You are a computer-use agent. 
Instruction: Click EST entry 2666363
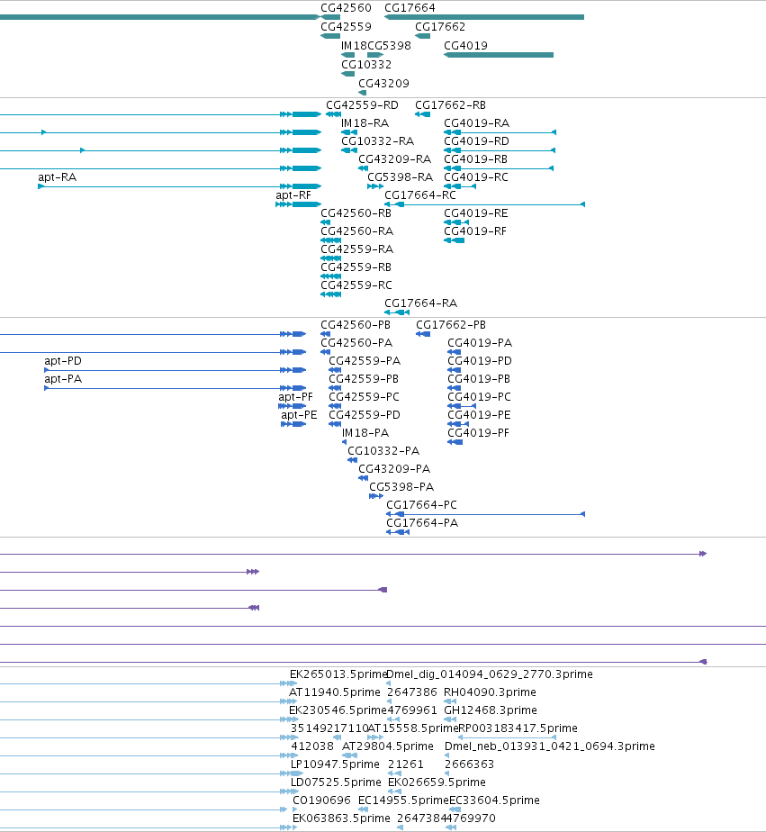[469, 765]
